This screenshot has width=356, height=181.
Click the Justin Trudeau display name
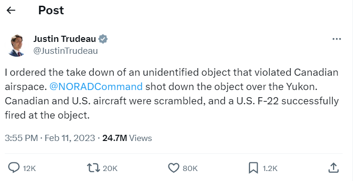[64, 39]
